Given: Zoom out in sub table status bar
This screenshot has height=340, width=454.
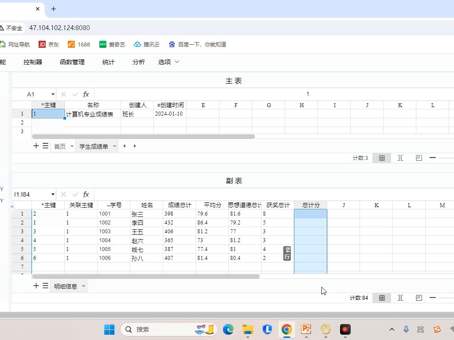Looking at the screenshot, I should (433, 298).
